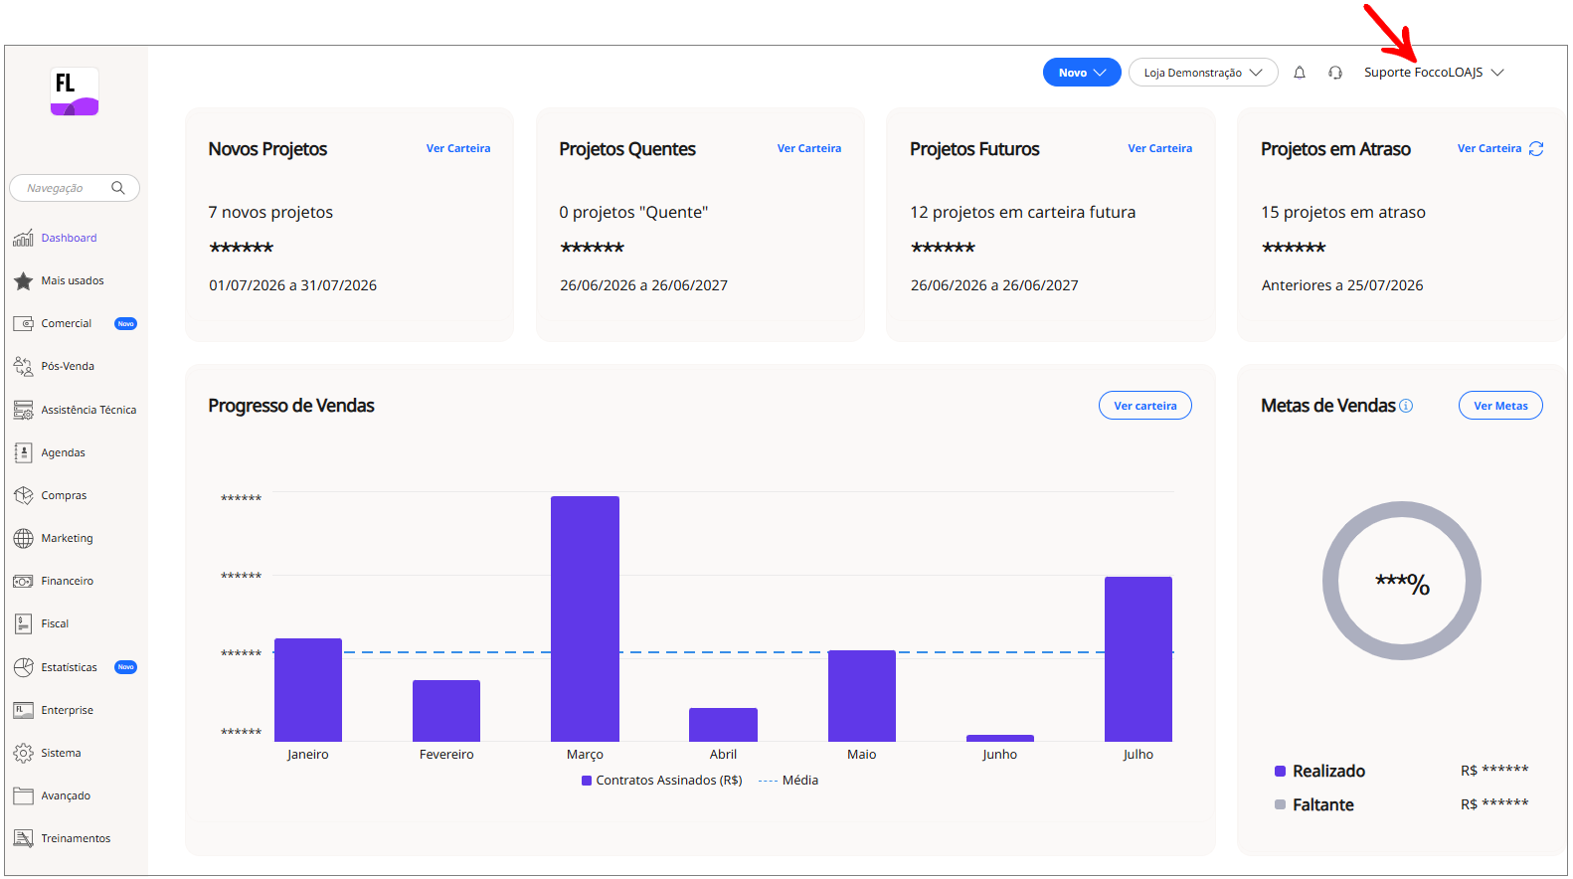The height and width of the screenshot is (879, 1573).
Task: Click Ver Carteira in Projetos Futuros
Action: tap(1159, 148)
